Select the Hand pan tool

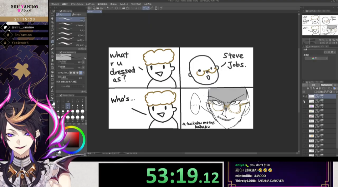click(52, 18)
